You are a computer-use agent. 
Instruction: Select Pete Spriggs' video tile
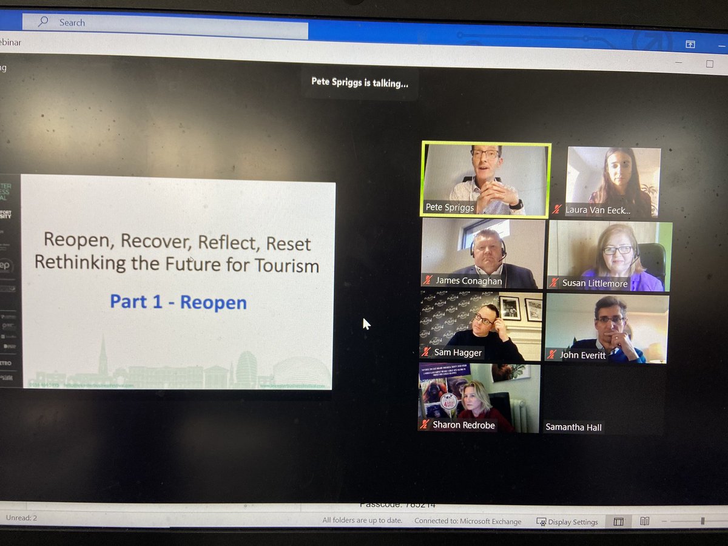pyautogui.click(x=485, y=179)
